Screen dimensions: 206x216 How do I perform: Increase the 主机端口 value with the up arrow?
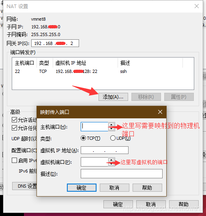click(x=112, y=125)
